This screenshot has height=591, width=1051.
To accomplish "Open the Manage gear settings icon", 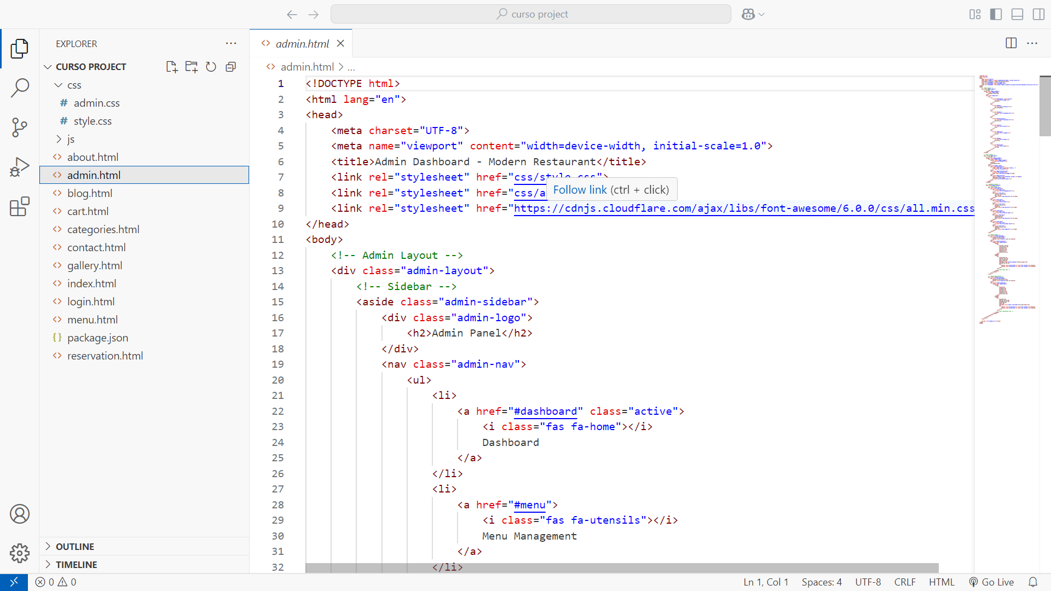I will pos(20,553).
